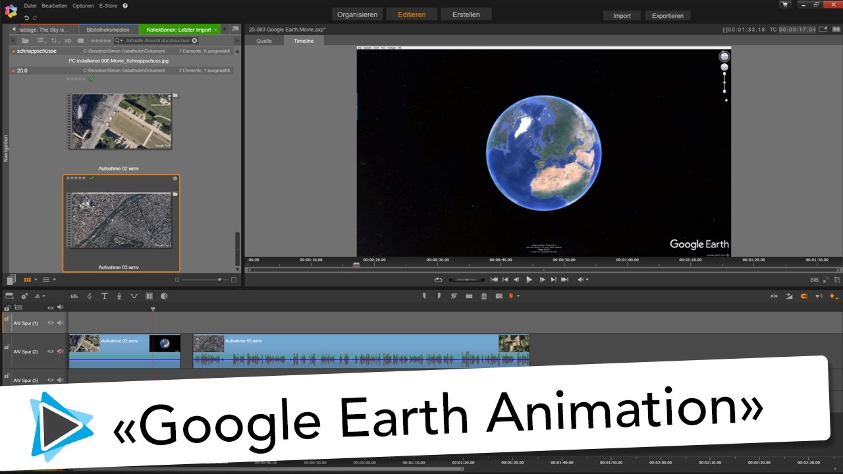Open library folder browse icon
Image resolution: width=843 pixels, height=474 pixels.
coord(25,41)
